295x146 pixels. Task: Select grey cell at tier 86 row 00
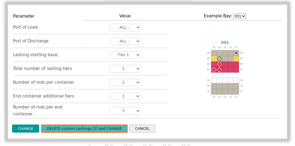coord(225,59)
